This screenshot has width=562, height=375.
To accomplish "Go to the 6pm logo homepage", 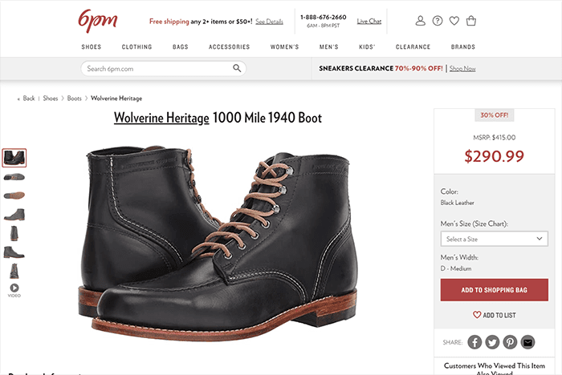I will 98,21.
